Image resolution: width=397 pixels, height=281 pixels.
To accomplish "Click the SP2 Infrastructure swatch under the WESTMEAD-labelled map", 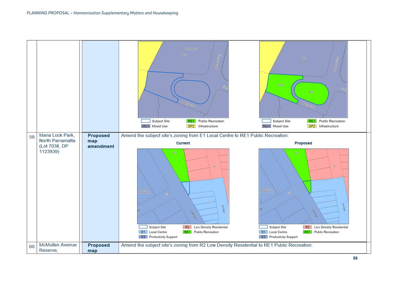I will (191, 126).
